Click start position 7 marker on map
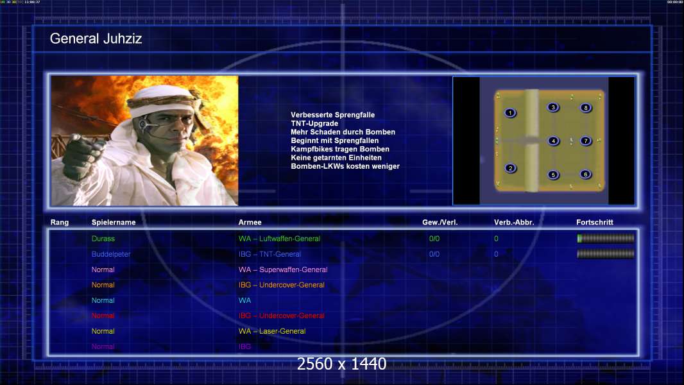 (585, 141)
